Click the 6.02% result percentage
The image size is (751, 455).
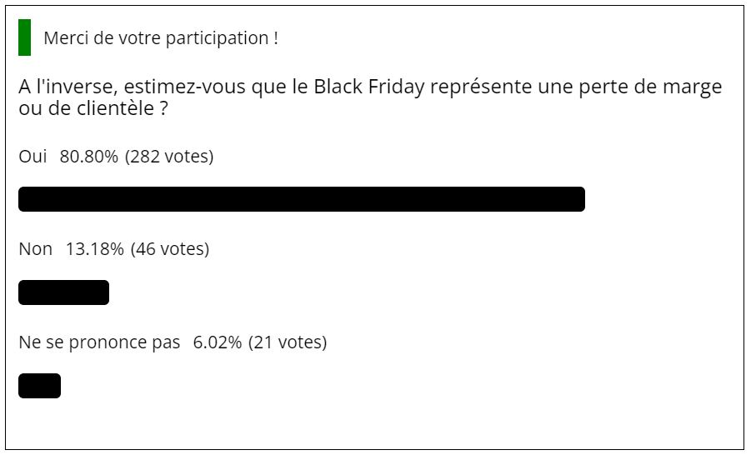[217, 342]
